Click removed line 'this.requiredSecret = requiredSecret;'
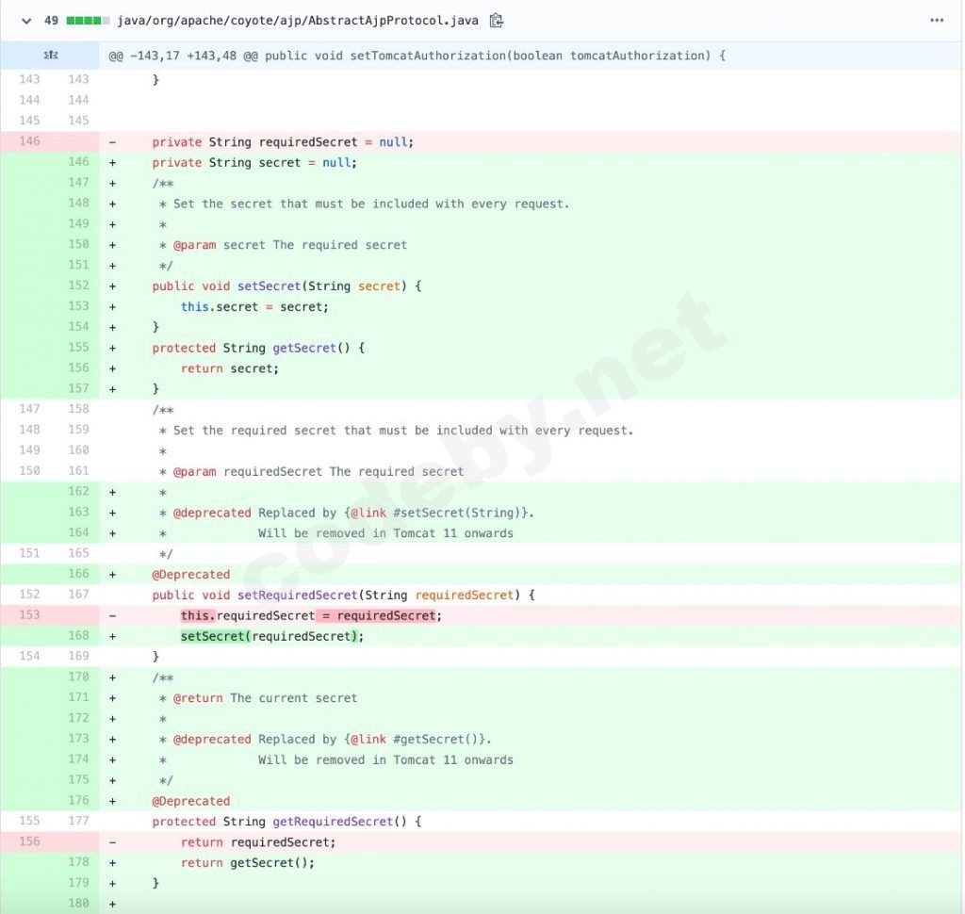This screenshot has width=965, height=914. (x=311, y=616)
